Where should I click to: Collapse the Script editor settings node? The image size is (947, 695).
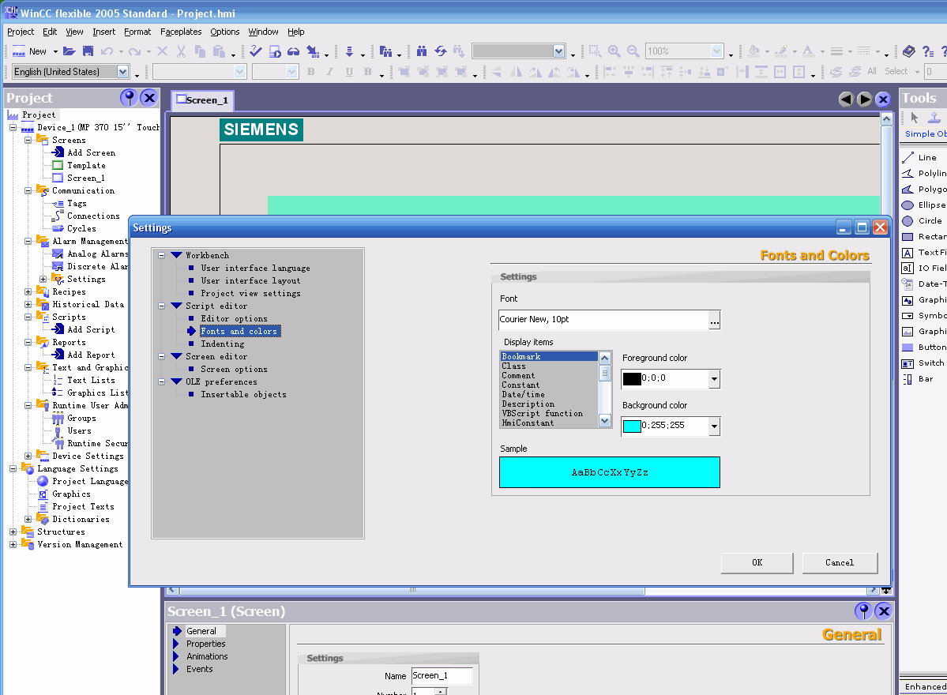tap(162, 306)
